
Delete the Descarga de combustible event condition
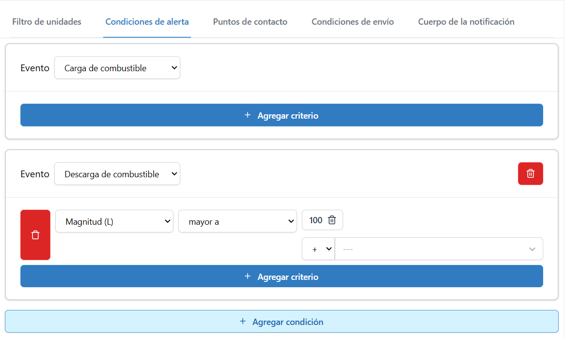530,173
